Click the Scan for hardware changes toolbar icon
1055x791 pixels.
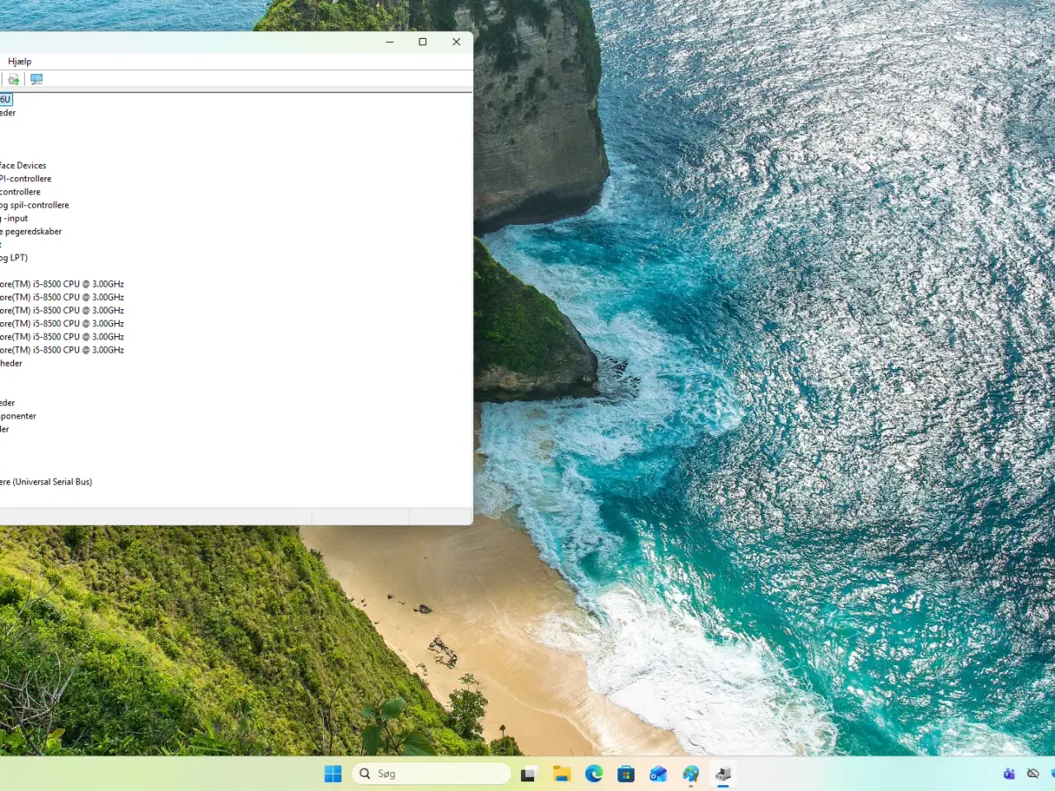point(36,79)
